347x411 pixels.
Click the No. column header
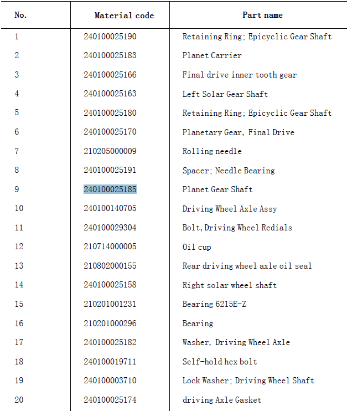point(20,15)
